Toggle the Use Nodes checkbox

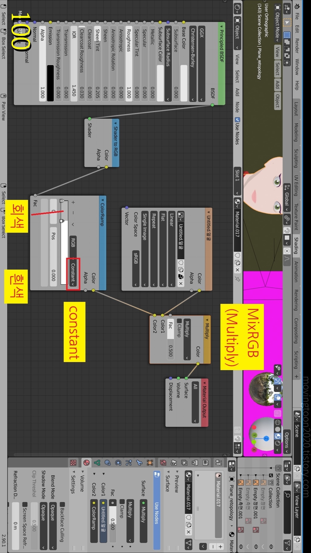coord(237,120)
